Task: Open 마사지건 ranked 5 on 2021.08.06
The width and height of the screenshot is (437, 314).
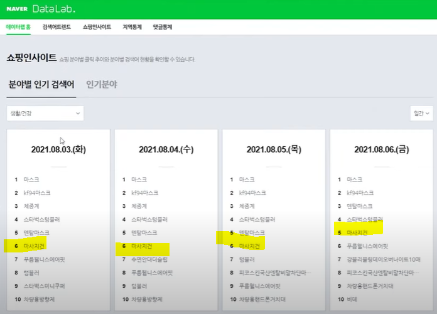Action: click(357, 233)
